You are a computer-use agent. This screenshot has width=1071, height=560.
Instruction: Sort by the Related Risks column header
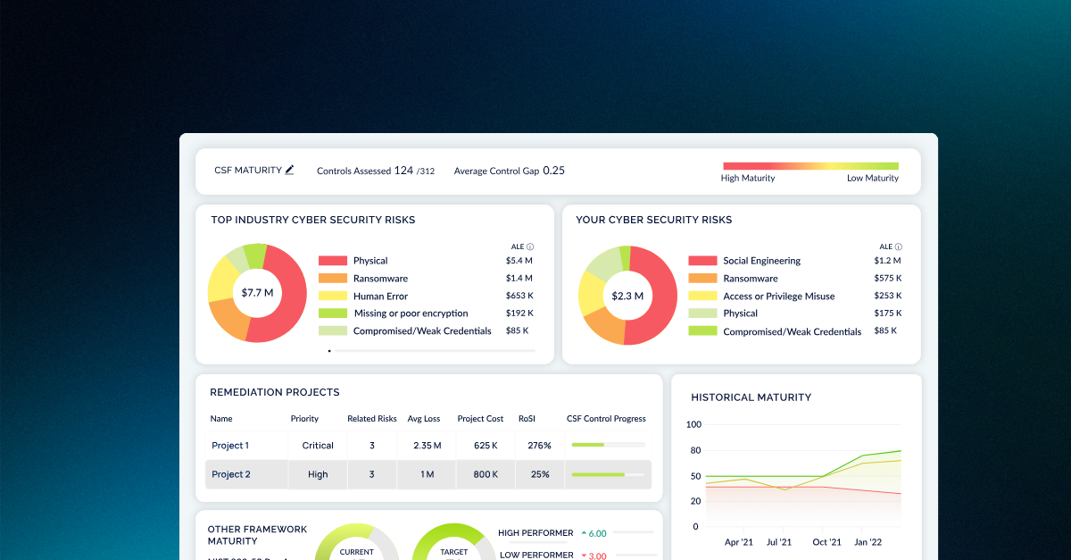pyautogui.click(x=372, y=419)
